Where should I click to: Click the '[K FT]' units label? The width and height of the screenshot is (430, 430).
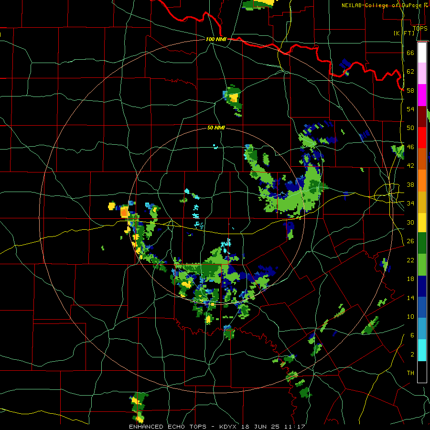tap(404, 33)
